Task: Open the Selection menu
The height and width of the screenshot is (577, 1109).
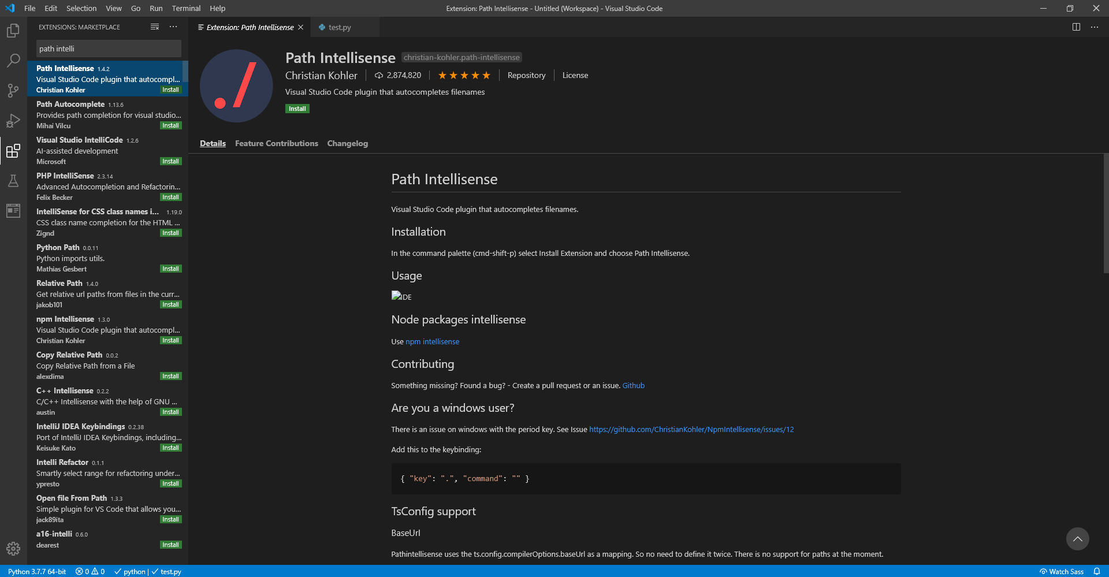Action: click(x=81, y=8)
